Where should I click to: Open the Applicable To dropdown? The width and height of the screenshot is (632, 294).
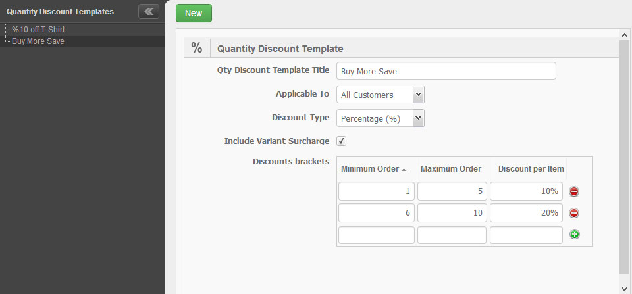(x=380, y=95)
